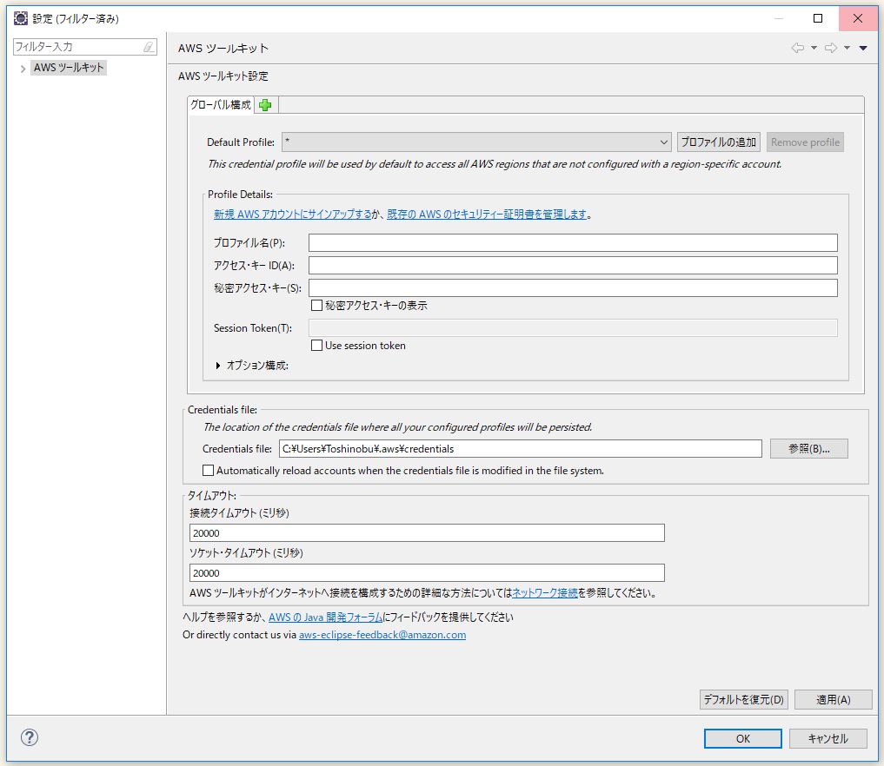The width and height of the screenshot is (884, 766).
Task: Click the green plus add-profile tab icon
Action: [x=265, y=105]
